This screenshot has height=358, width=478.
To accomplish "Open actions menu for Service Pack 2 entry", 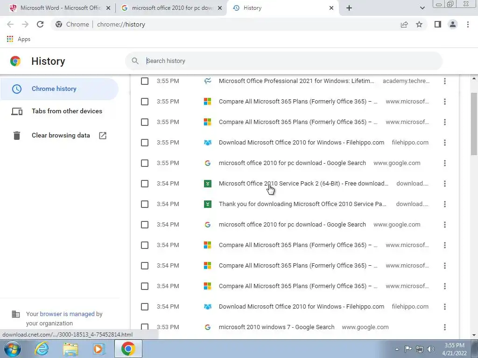I will (445, 184).
